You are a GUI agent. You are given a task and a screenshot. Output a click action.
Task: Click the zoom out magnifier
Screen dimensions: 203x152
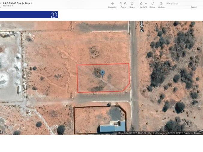[121, 4]
